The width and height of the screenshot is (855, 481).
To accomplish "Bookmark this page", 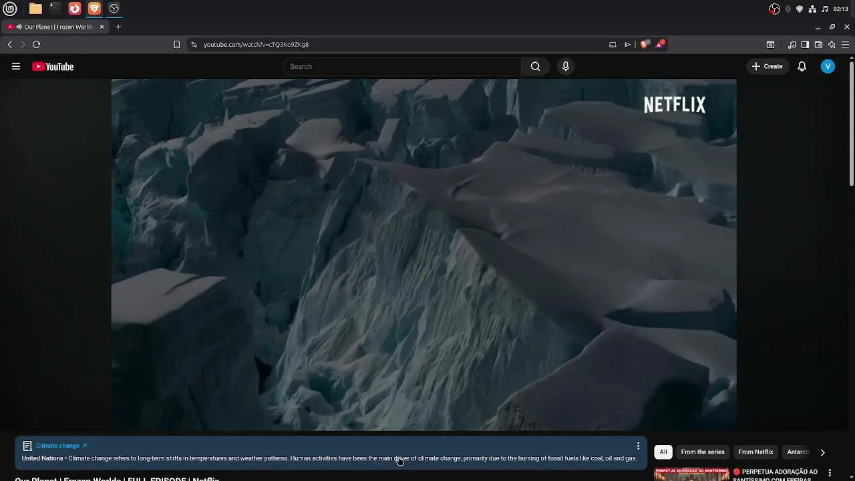I will 176,45.
